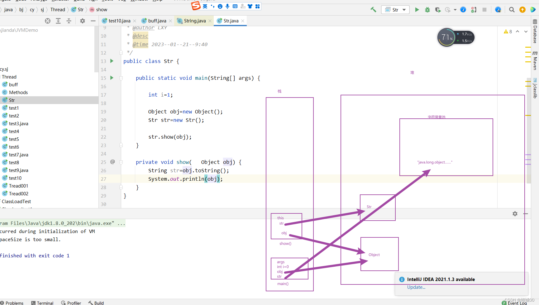Expand the profiler options dropdown arrow
Viewport: 539px width, 305px height.
455,10
